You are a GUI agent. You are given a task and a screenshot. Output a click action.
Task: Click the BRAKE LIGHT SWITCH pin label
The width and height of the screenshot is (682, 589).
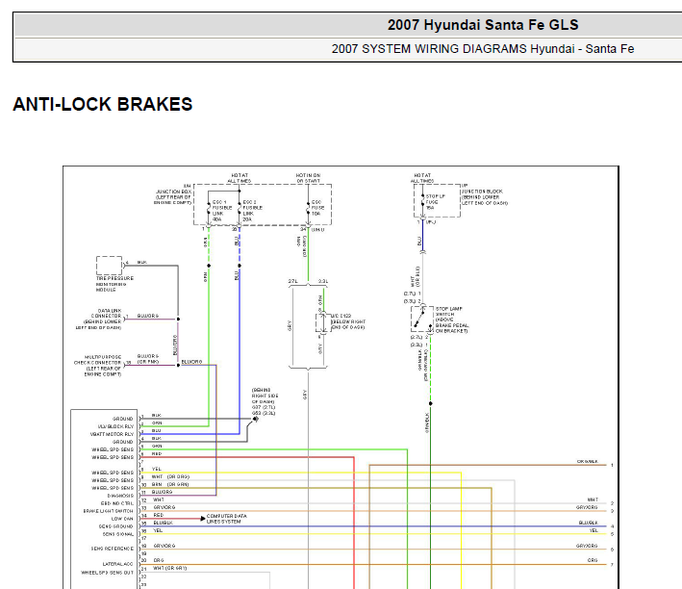pos(109,511)
